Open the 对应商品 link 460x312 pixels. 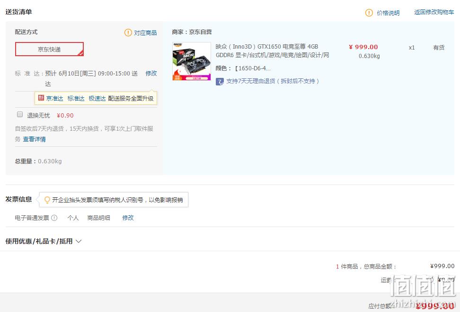coord(145,33)
